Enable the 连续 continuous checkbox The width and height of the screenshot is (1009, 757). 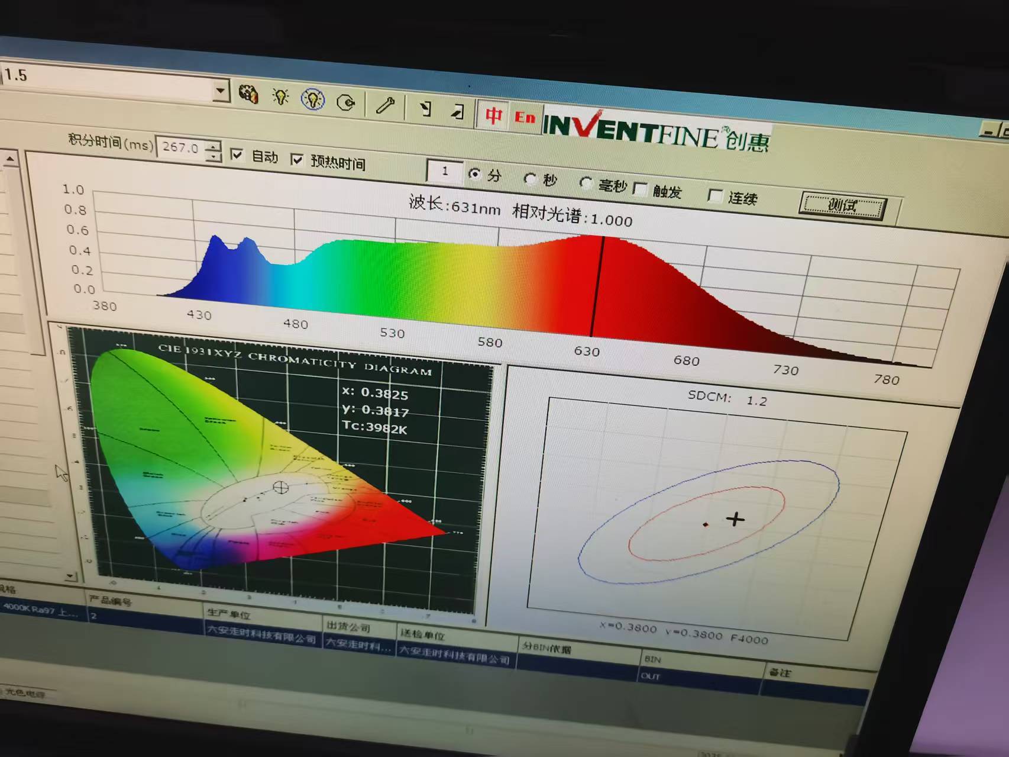[715, 196]
